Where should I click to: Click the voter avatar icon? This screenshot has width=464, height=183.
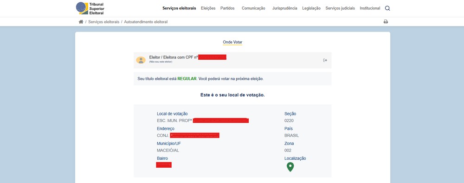click(141, 60)
